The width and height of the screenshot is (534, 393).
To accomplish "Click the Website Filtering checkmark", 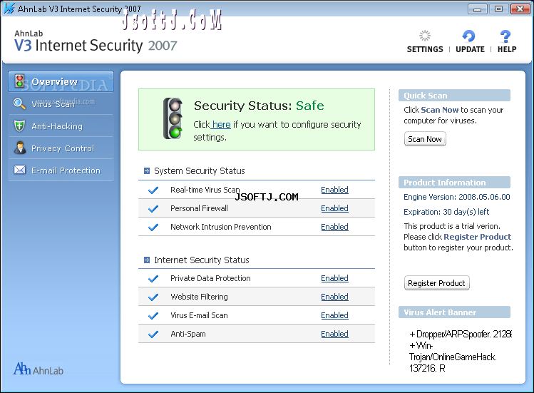I will [153, 297].
